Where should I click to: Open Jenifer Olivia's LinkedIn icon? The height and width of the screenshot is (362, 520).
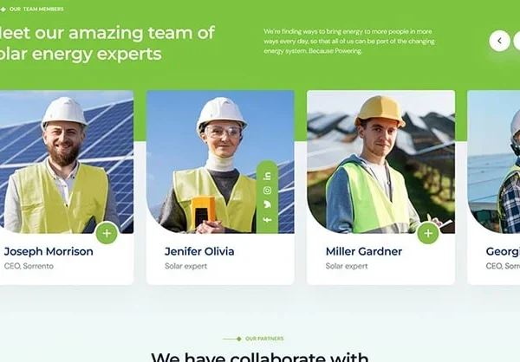tap(267, 176)
